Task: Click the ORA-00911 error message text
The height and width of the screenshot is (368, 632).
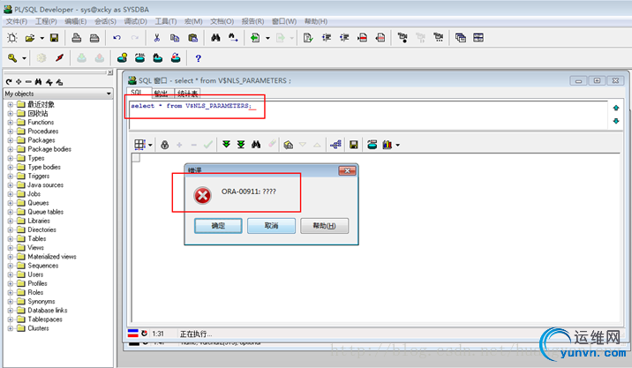Action: point(249,192)
